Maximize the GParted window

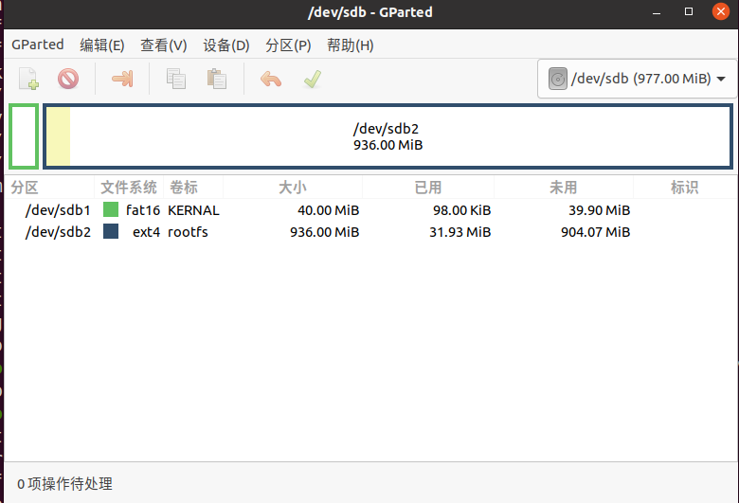(x=689, y=11)
